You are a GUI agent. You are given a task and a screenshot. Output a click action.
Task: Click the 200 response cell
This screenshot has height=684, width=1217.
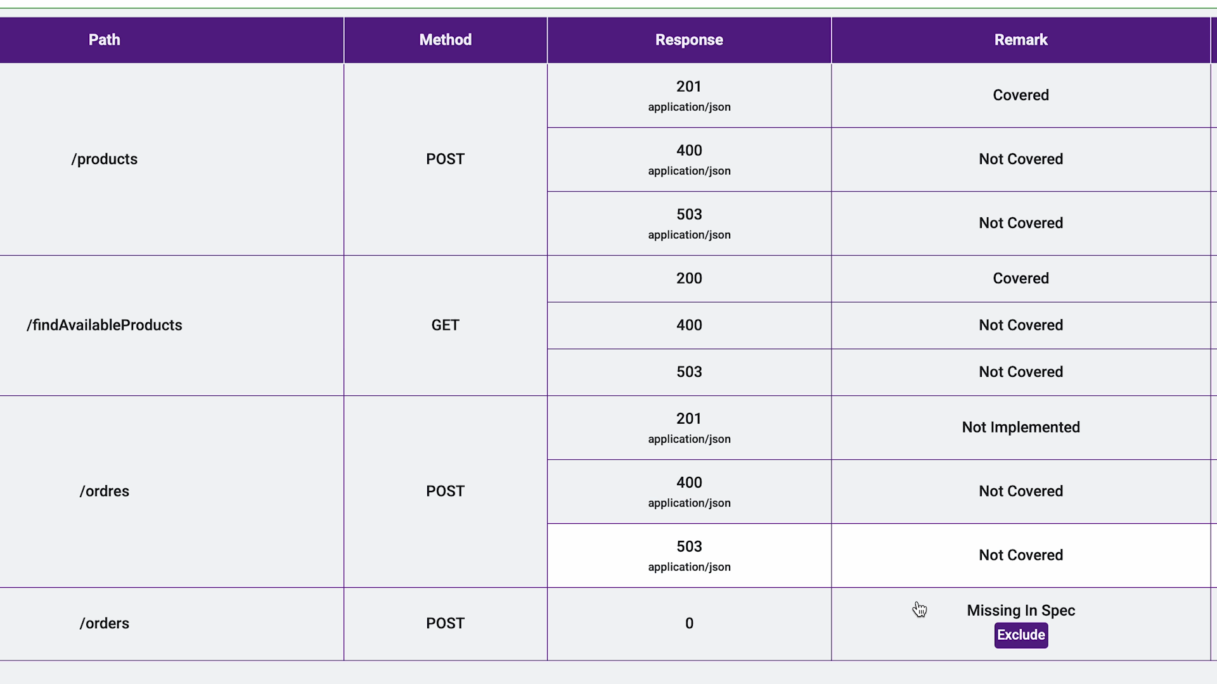point(689,278)
